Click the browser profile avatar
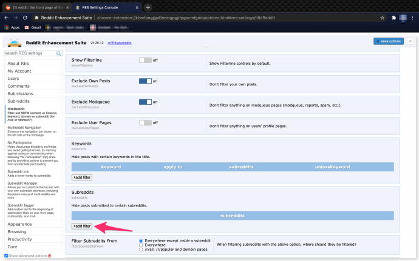 [403, 18]
